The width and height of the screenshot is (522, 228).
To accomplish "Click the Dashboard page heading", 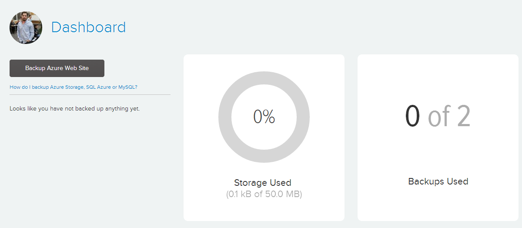I will [88, 27].
